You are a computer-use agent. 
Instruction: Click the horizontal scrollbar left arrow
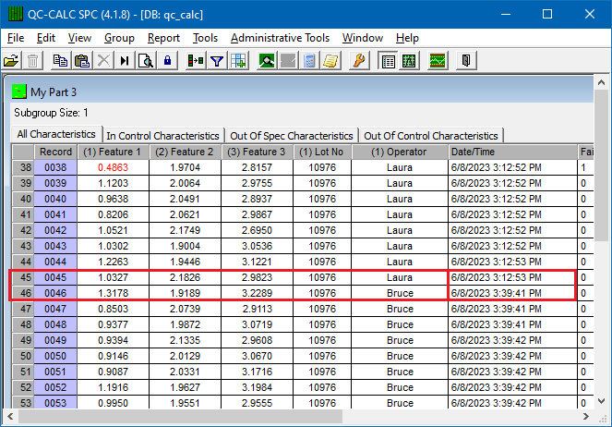click(x=10, y=417)
